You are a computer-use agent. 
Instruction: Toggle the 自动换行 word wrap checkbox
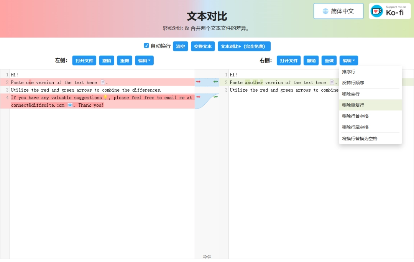click(x=146, y=46)
